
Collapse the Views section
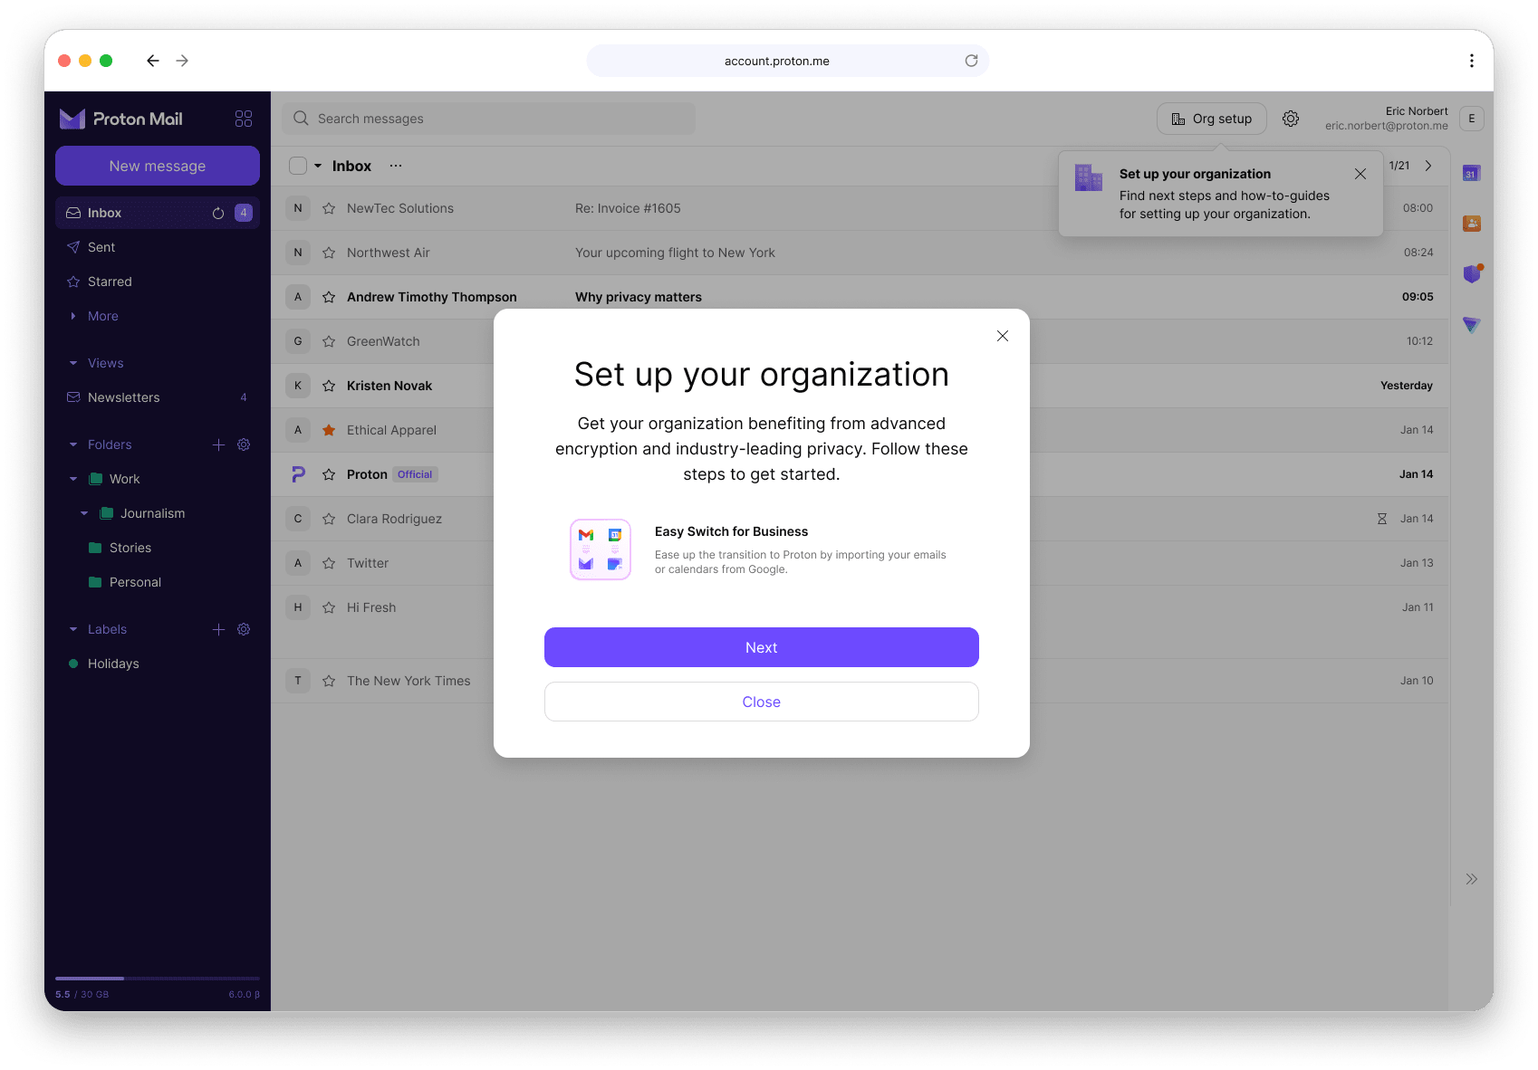[x=73, y=363]
